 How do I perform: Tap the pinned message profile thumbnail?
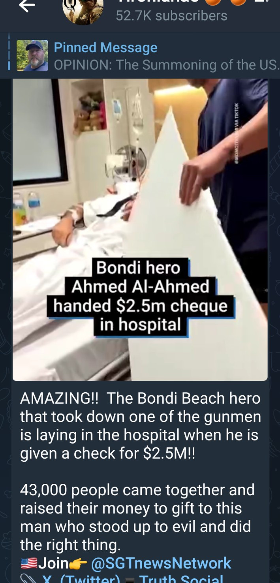pos(32,56)
